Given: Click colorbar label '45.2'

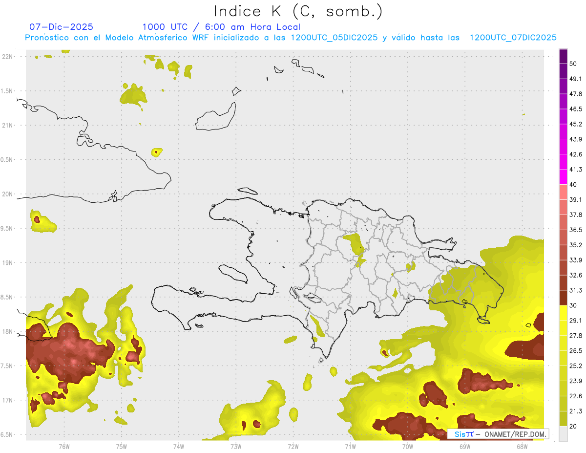Looking at the screenshot, I should (576, 124).
